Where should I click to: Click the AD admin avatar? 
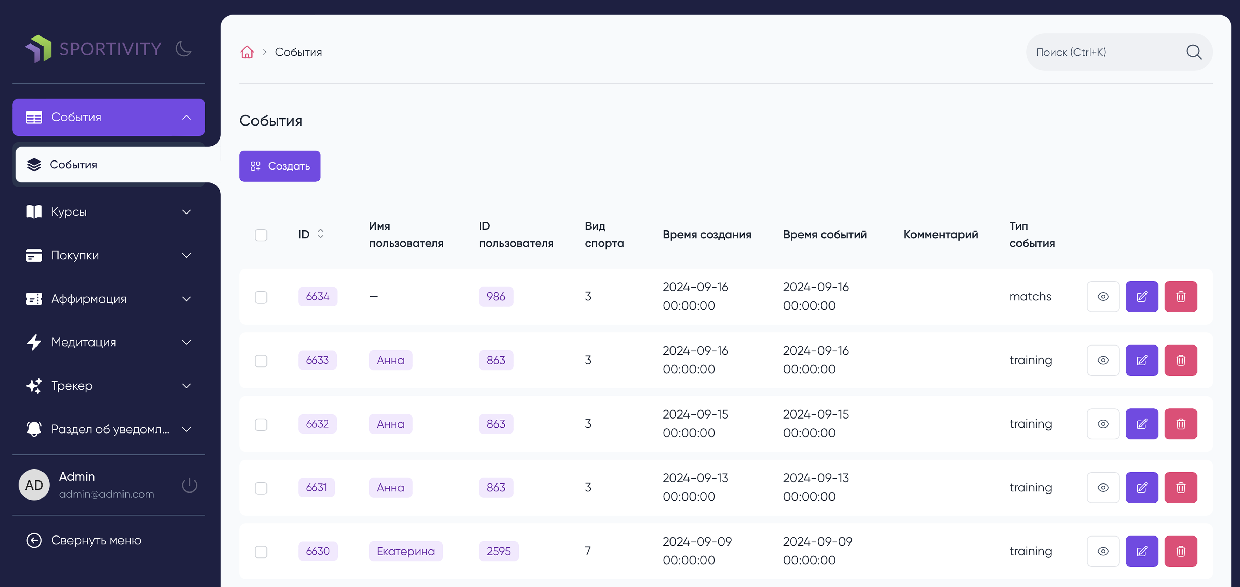(34, 485)
